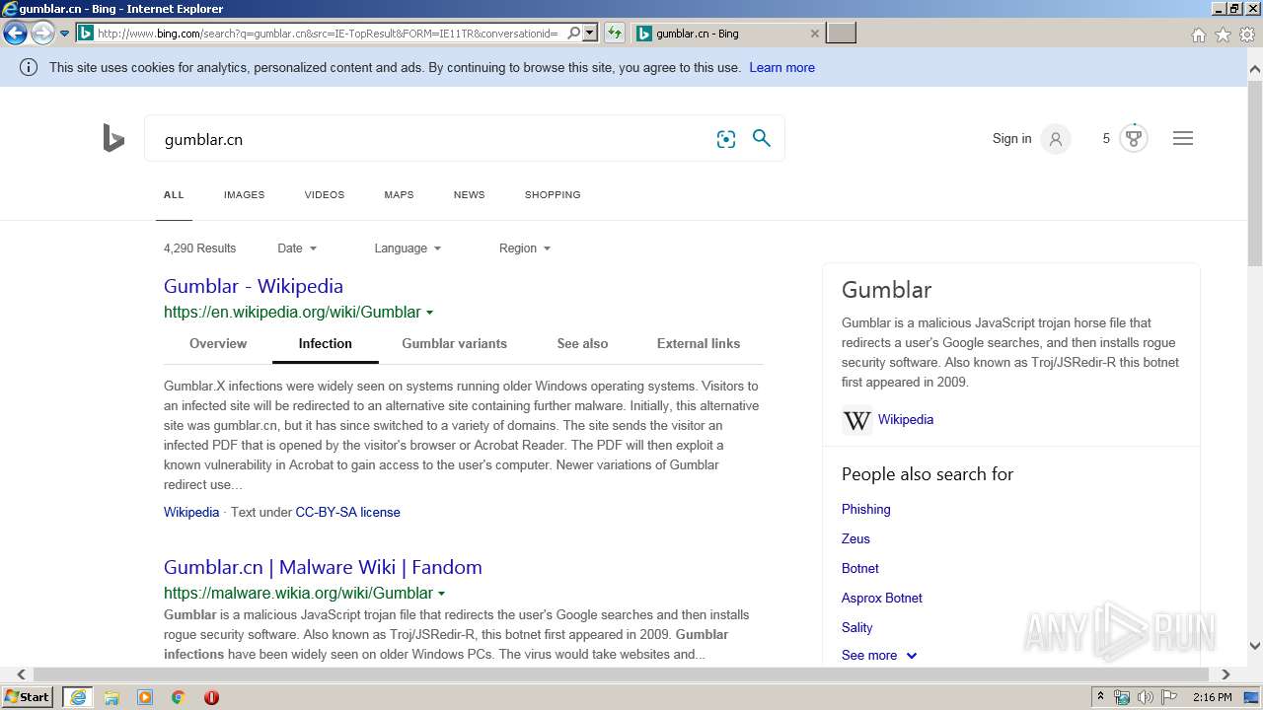
Task: Expand See more related searches
Action: click(x=879, y=655)
